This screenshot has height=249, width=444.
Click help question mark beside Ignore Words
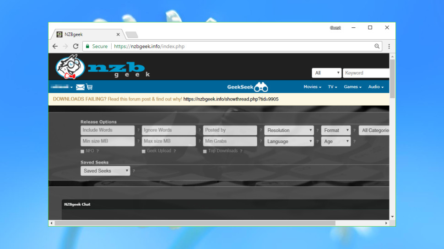200,130
